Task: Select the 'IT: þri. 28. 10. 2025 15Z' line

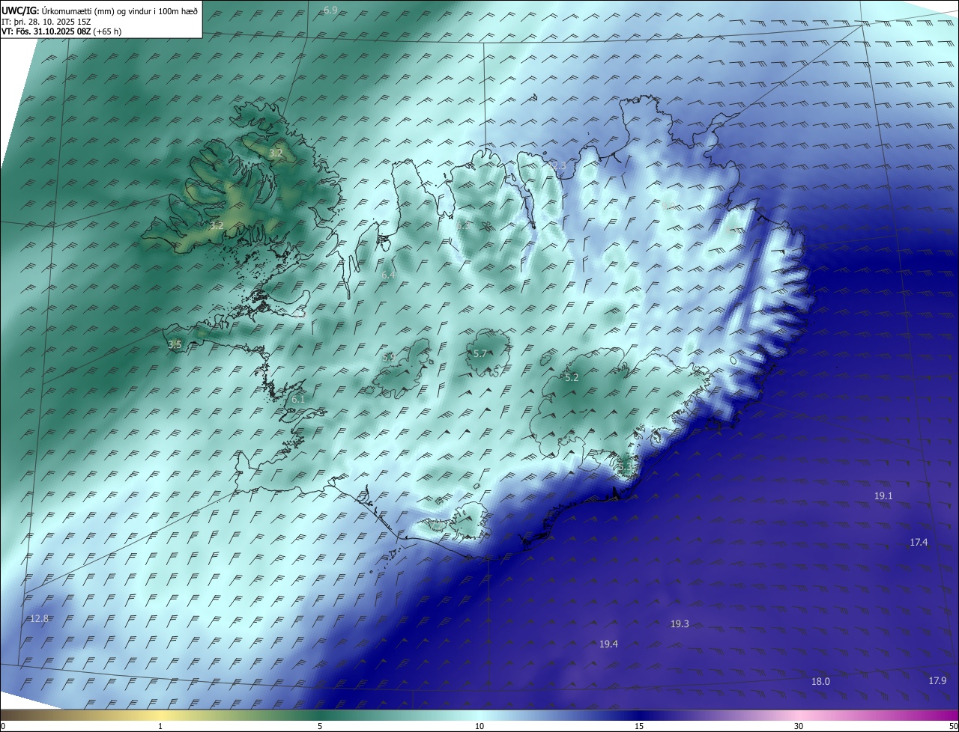Action: [x=47, y=21]
